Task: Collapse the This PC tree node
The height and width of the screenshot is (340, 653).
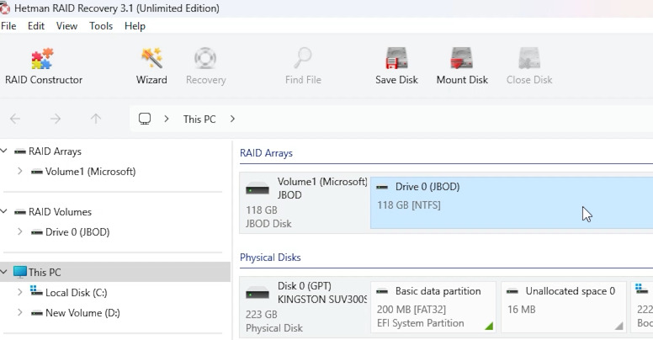Action: coord(4,272)
